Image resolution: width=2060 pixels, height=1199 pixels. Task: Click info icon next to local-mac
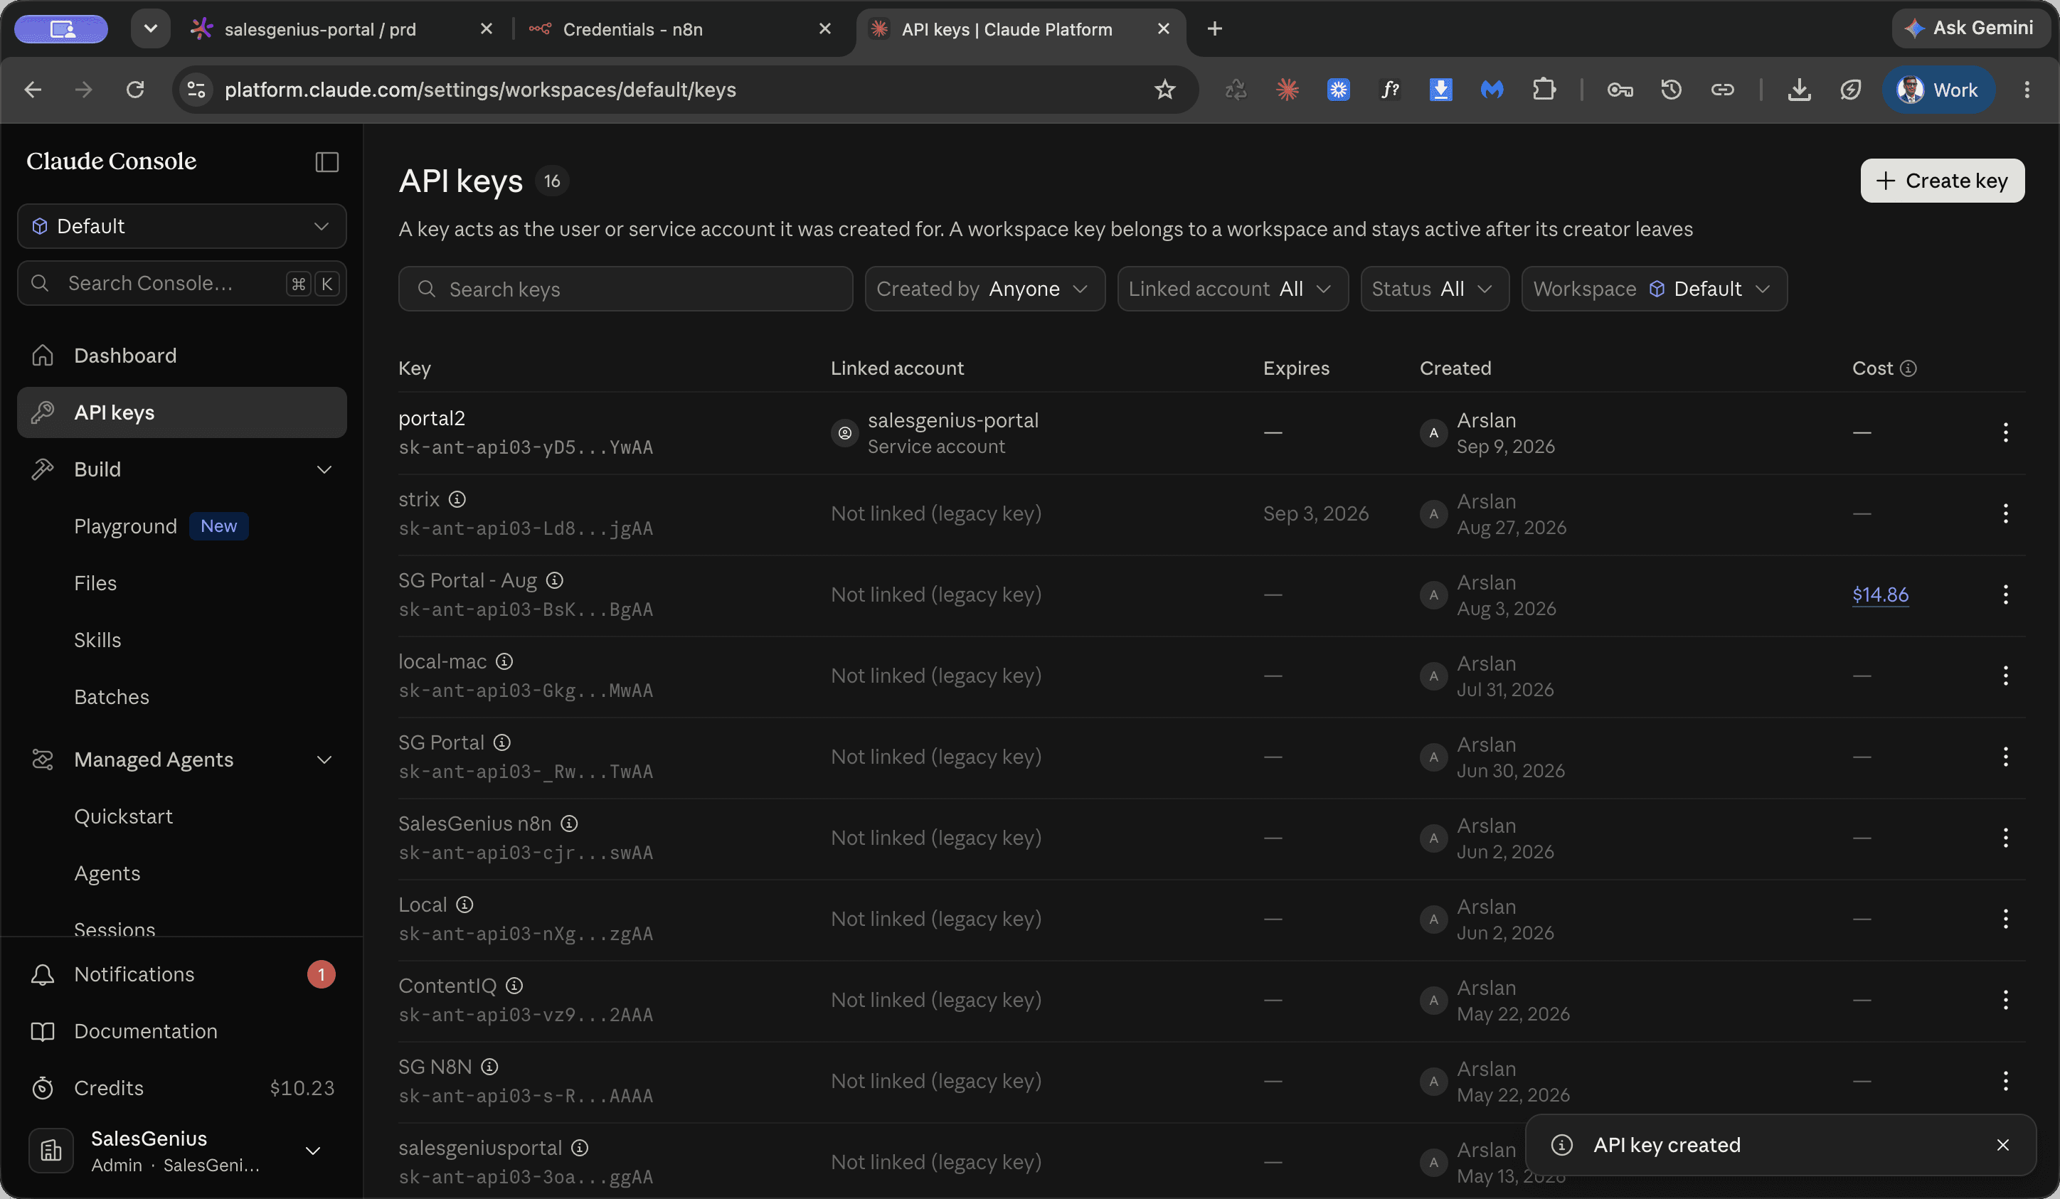coord(504,661)
